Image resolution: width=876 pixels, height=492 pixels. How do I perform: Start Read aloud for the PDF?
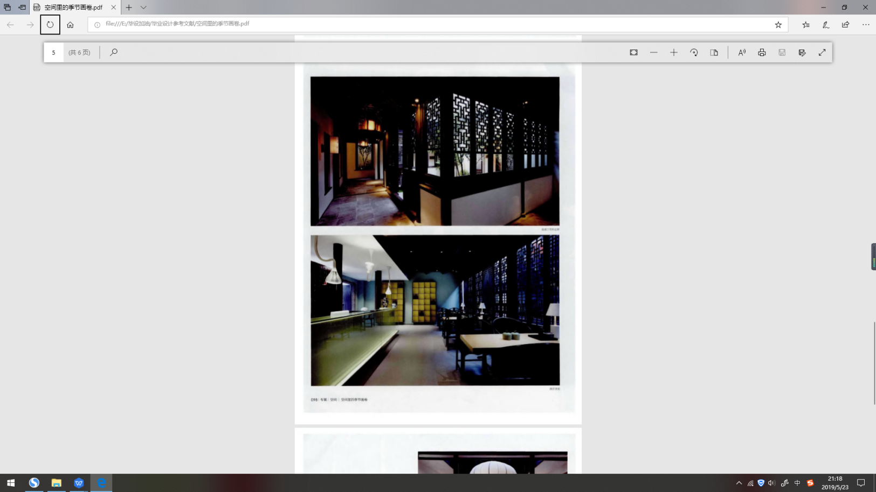click(x=742, y=52)
